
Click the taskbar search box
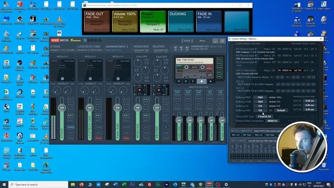[x=38, y=184]
